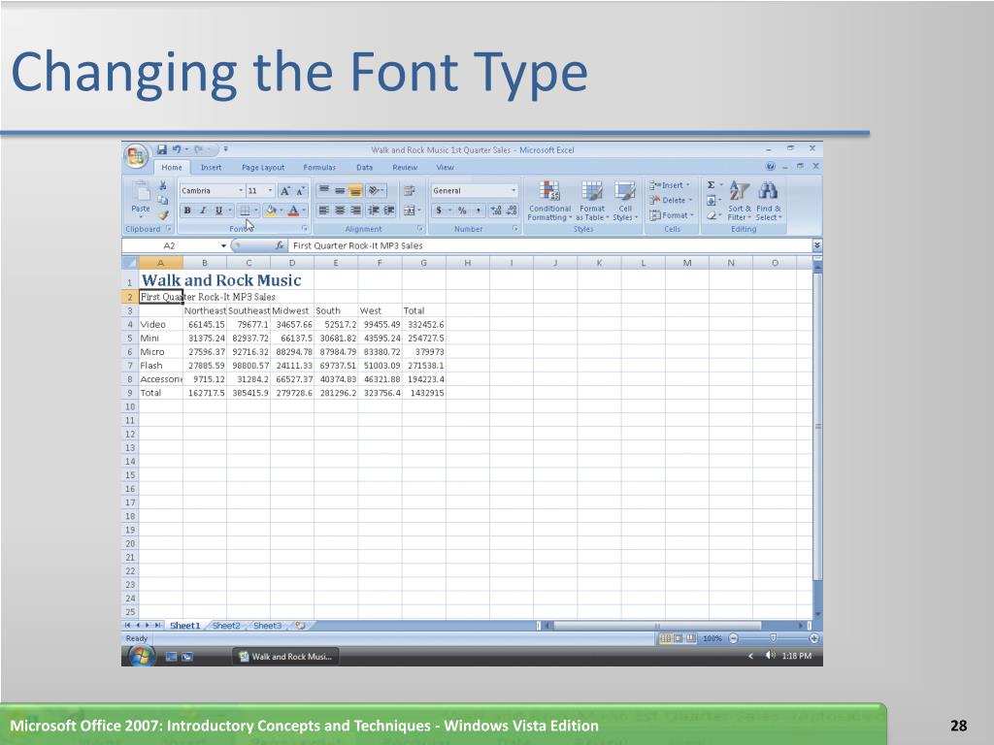
Task: Click the taskbar volume speaker icon
Action: pyautogui.click(x=770, y=656)
